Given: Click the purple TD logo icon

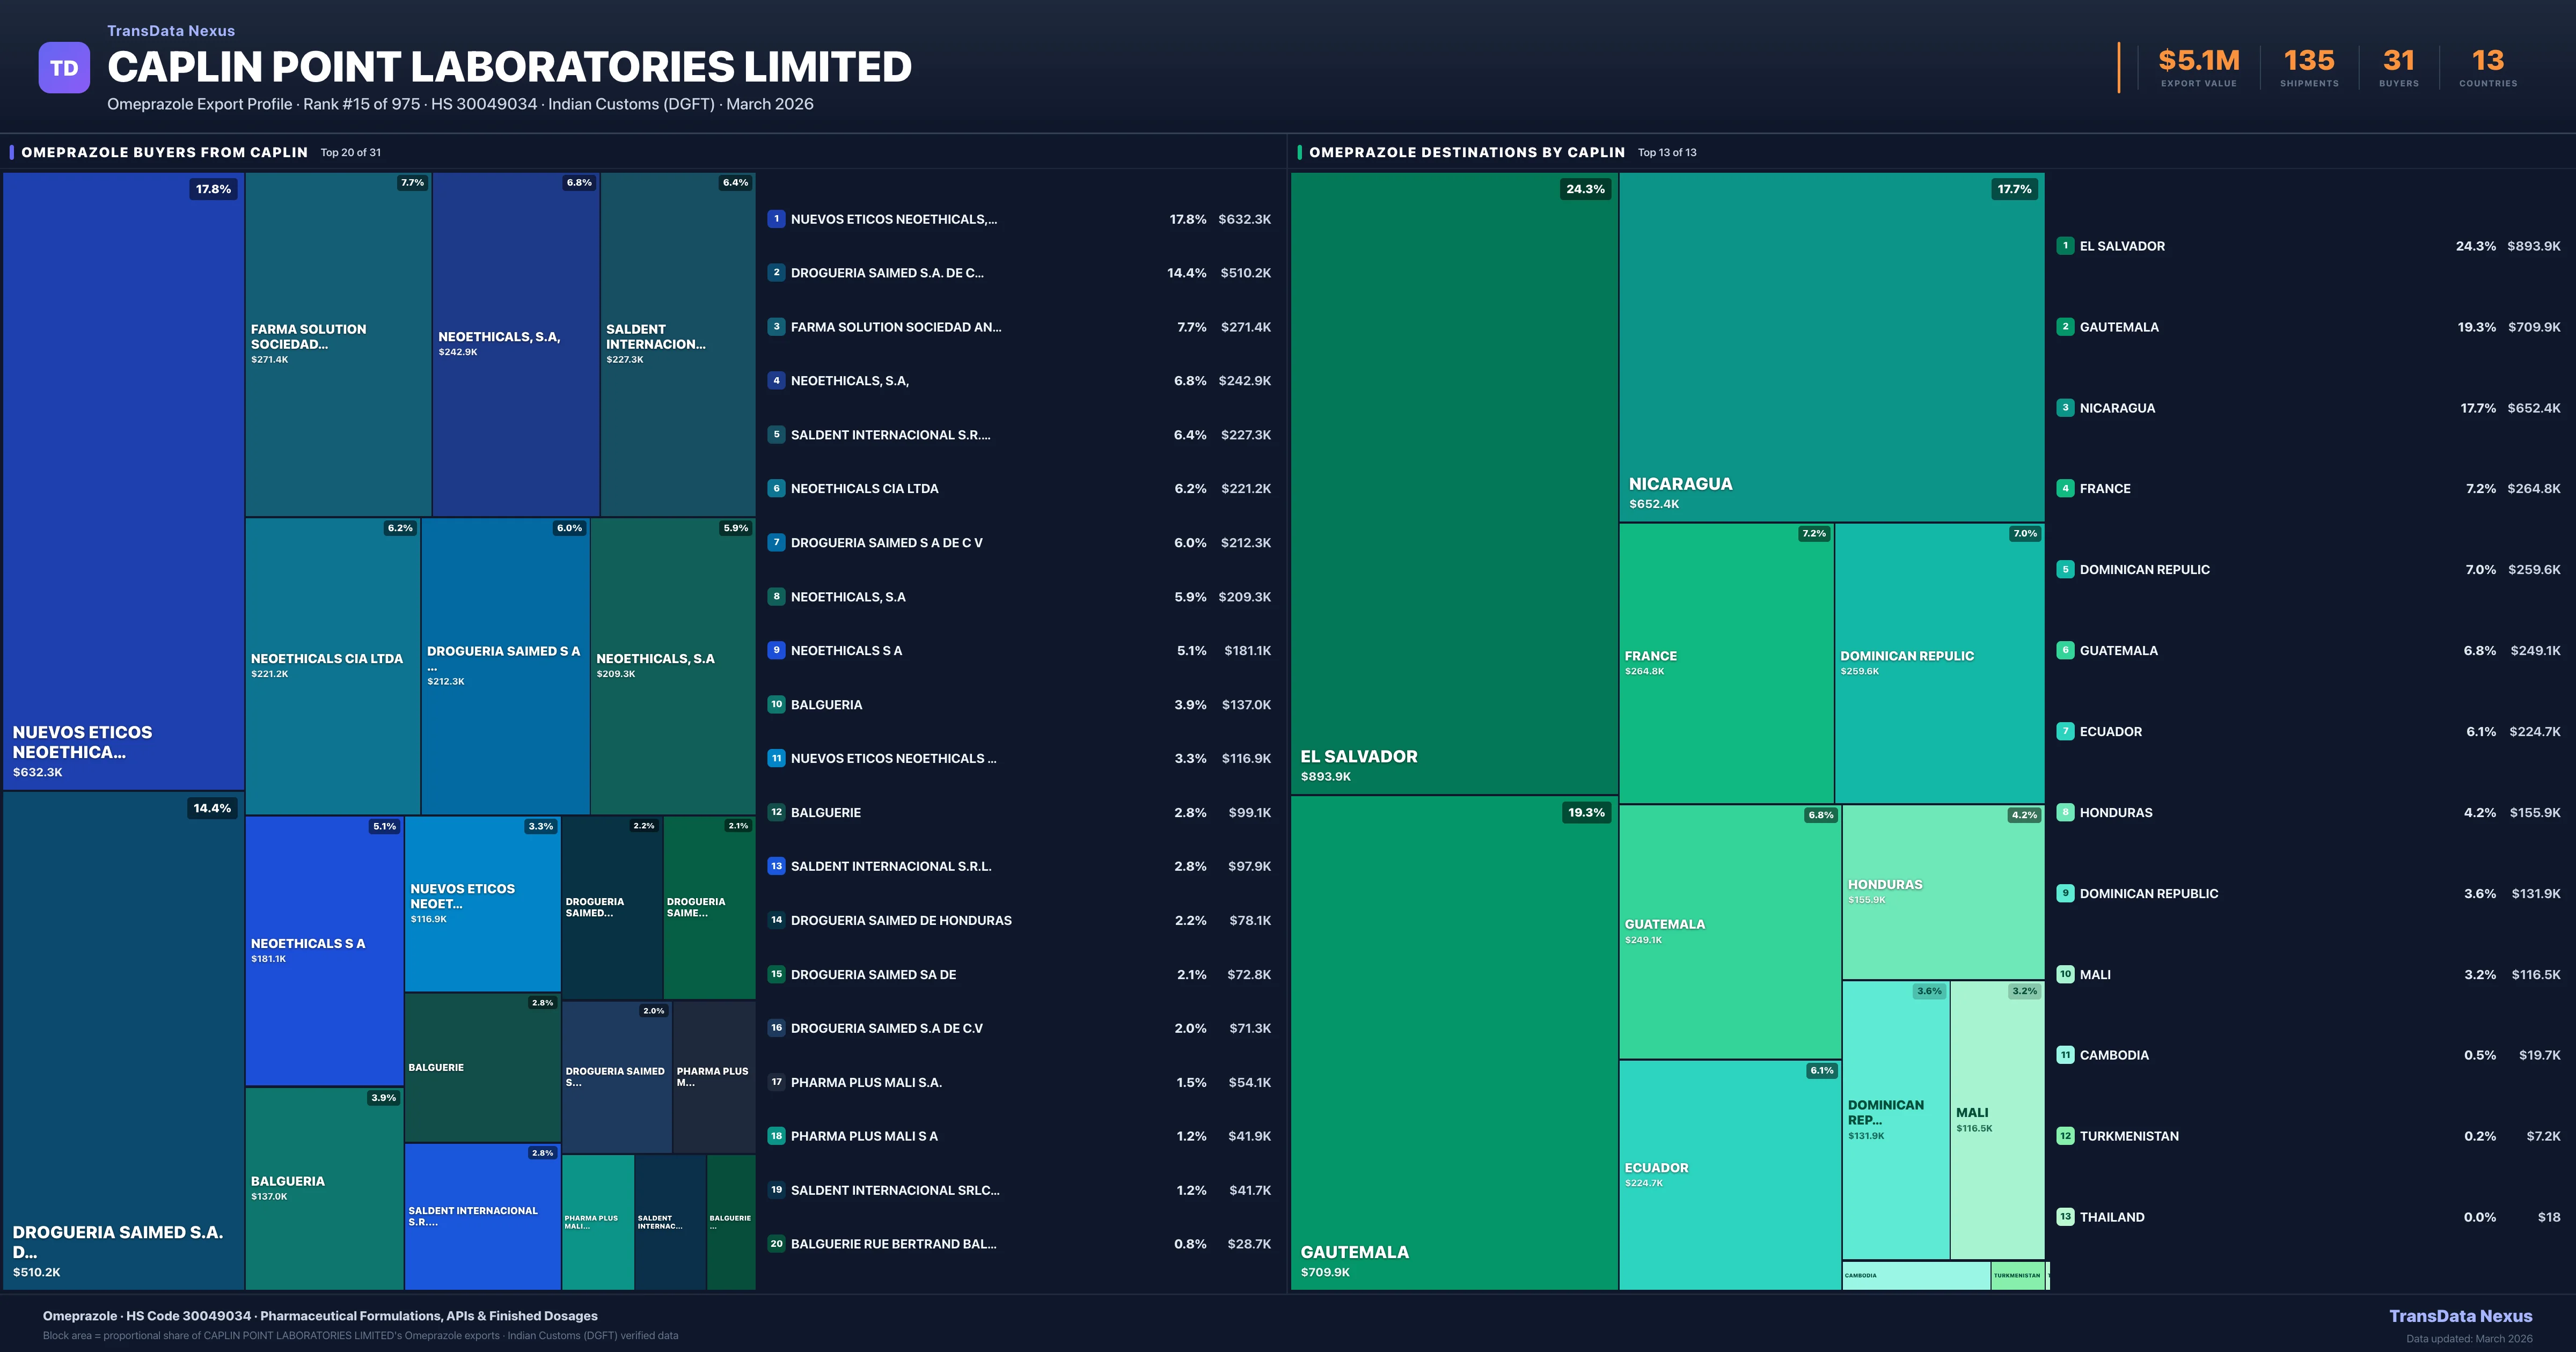Looking at the screenshot, I should (x=64, y=68).
